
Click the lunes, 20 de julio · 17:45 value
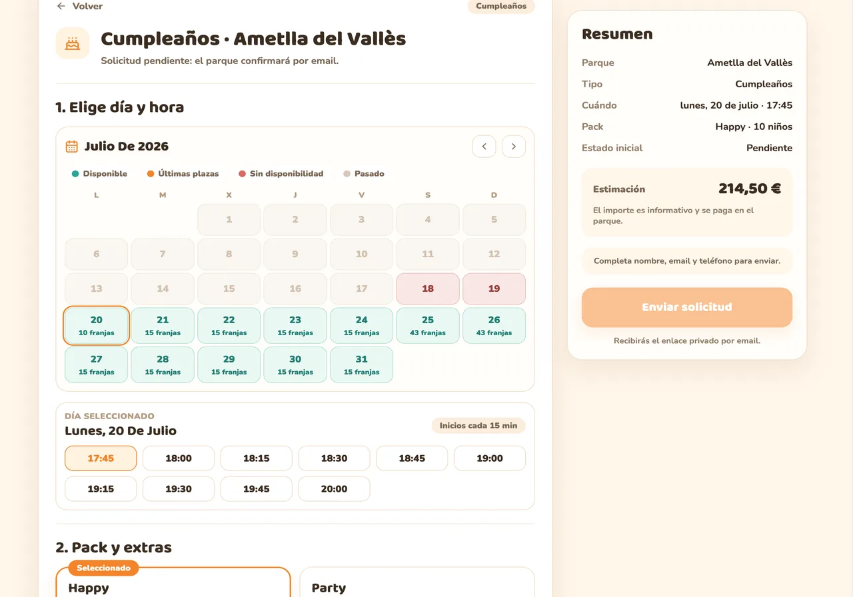tap(736, 105)
